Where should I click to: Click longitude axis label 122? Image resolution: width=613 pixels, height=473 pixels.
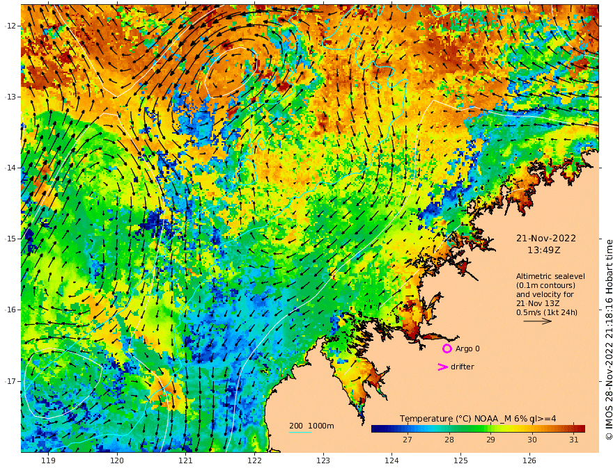[x=254, y=460]
